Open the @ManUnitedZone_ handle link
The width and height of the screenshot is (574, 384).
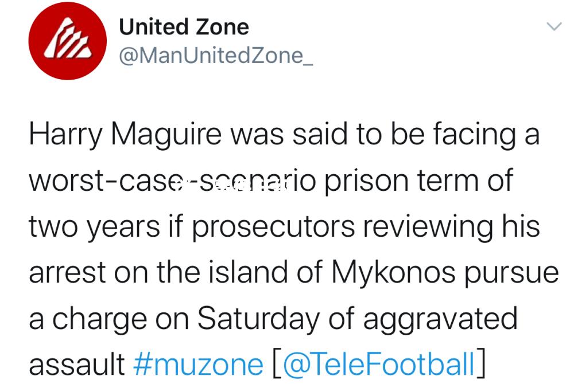[x=216, y=56]
